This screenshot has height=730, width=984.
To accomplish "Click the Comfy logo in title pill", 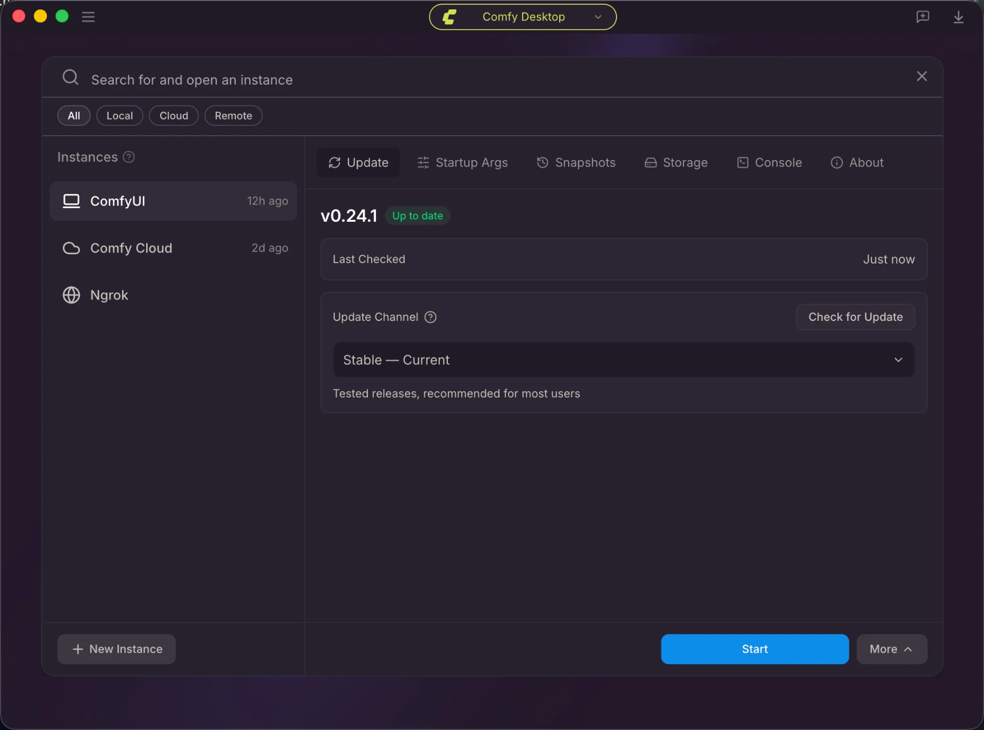I will pyautogui.click(x=449, y=17).
